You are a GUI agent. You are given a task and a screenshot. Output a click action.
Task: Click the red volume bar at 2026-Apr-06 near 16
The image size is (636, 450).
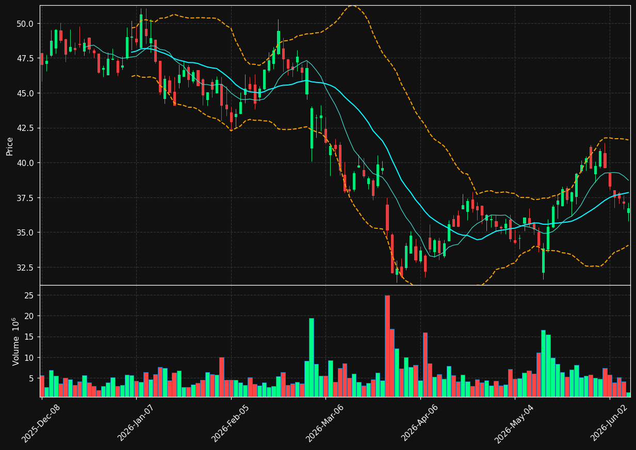(x=425, y=364)
